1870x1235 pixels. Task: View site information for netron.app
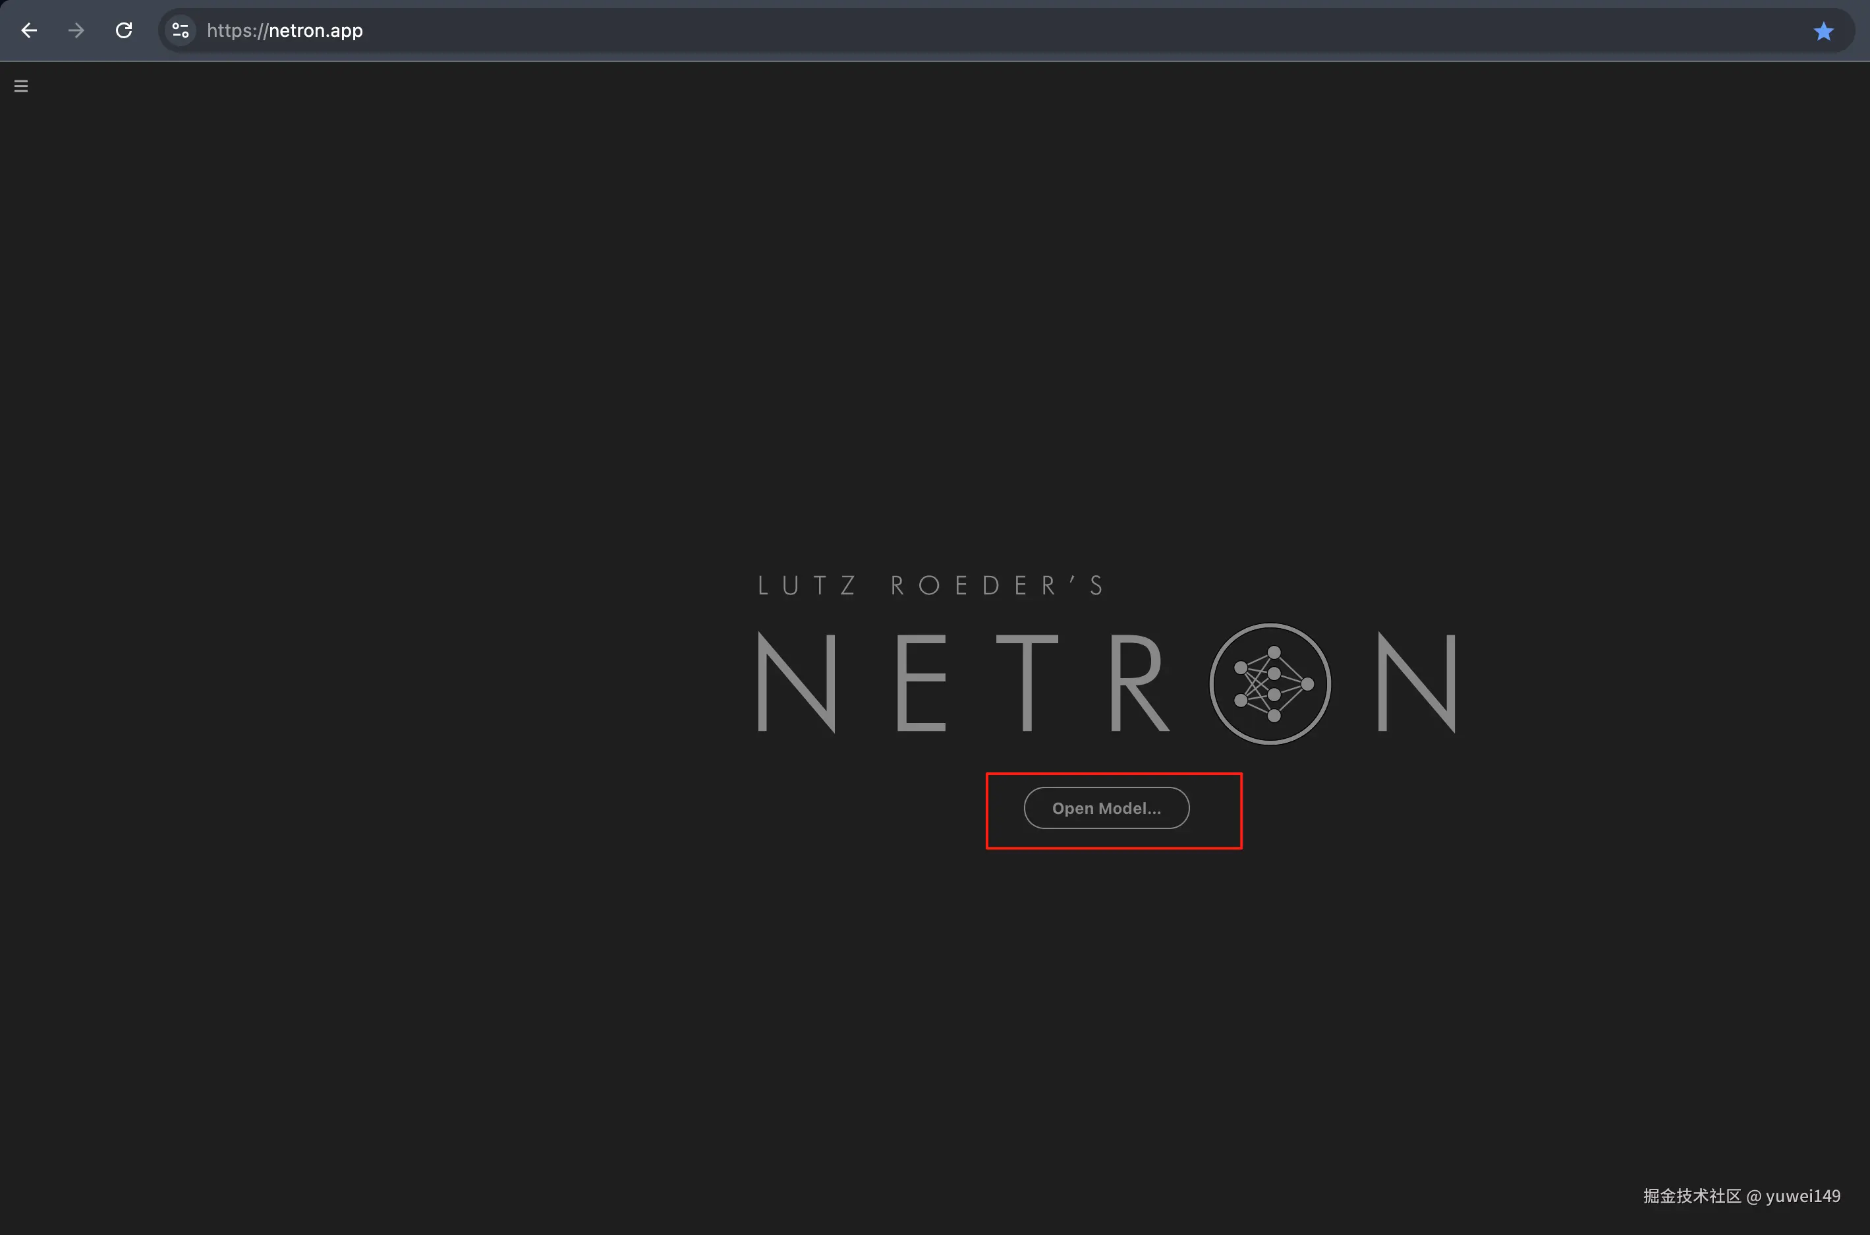coord(181,31)
